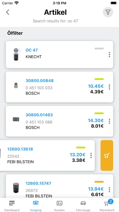Select the Vorgang tab

pyautogui.click(x=36, y=206)
